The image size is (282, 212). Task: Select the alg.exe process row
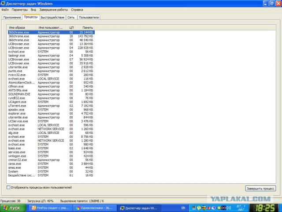(x=51, y=133)
